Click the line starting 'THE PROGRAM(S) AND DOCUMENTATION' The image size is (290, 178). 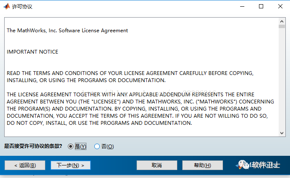(134, 109)
